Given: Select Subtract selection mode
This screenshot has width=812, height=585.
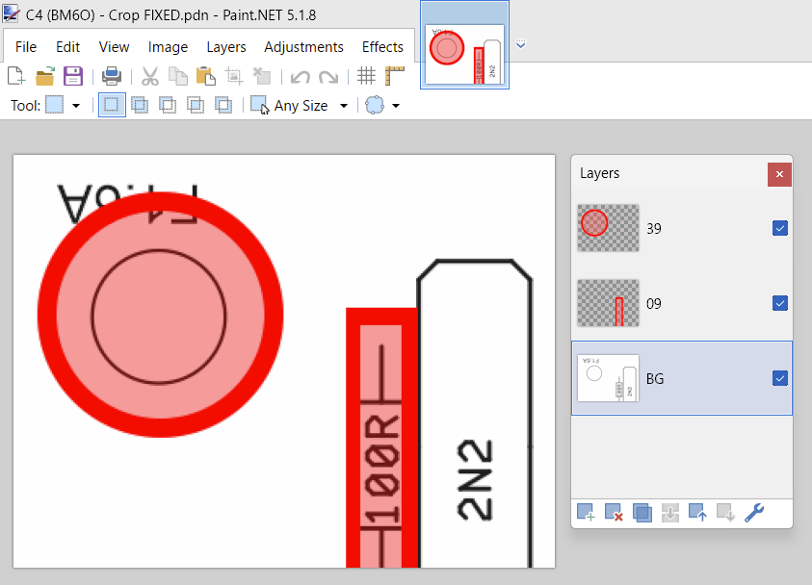Looking at the screenshot, I should 168,105.
